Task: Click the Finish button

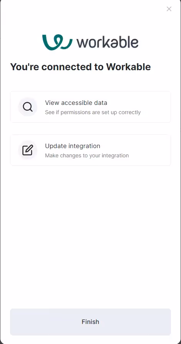Action: pyautogui.click(x=90, y=322)
